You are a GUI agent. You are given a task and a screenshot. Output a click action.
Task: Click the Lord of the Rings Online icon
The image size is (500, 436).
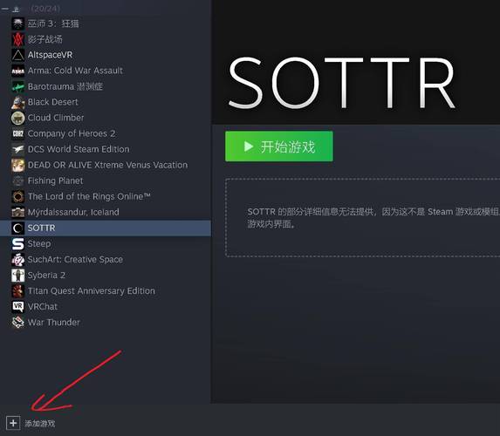(17, 196)
